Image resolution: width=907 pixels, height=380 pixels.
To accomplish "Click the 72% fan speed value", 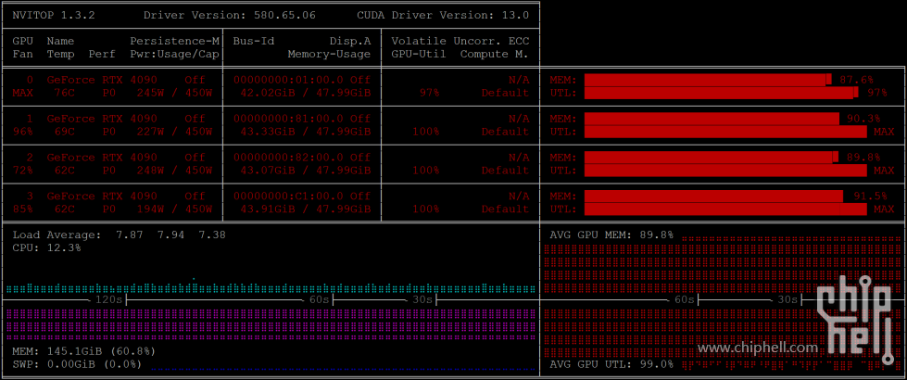I will coord(22,170).
